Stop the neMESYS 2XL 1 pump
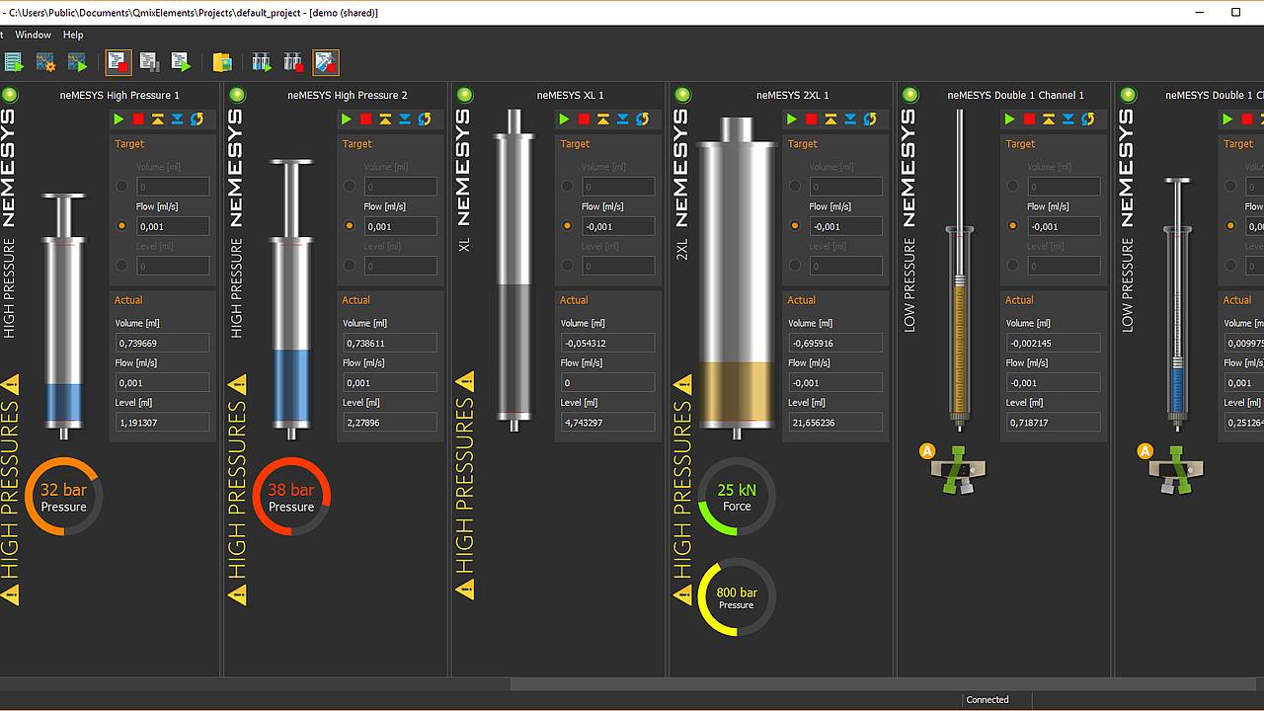 [812, 119]
